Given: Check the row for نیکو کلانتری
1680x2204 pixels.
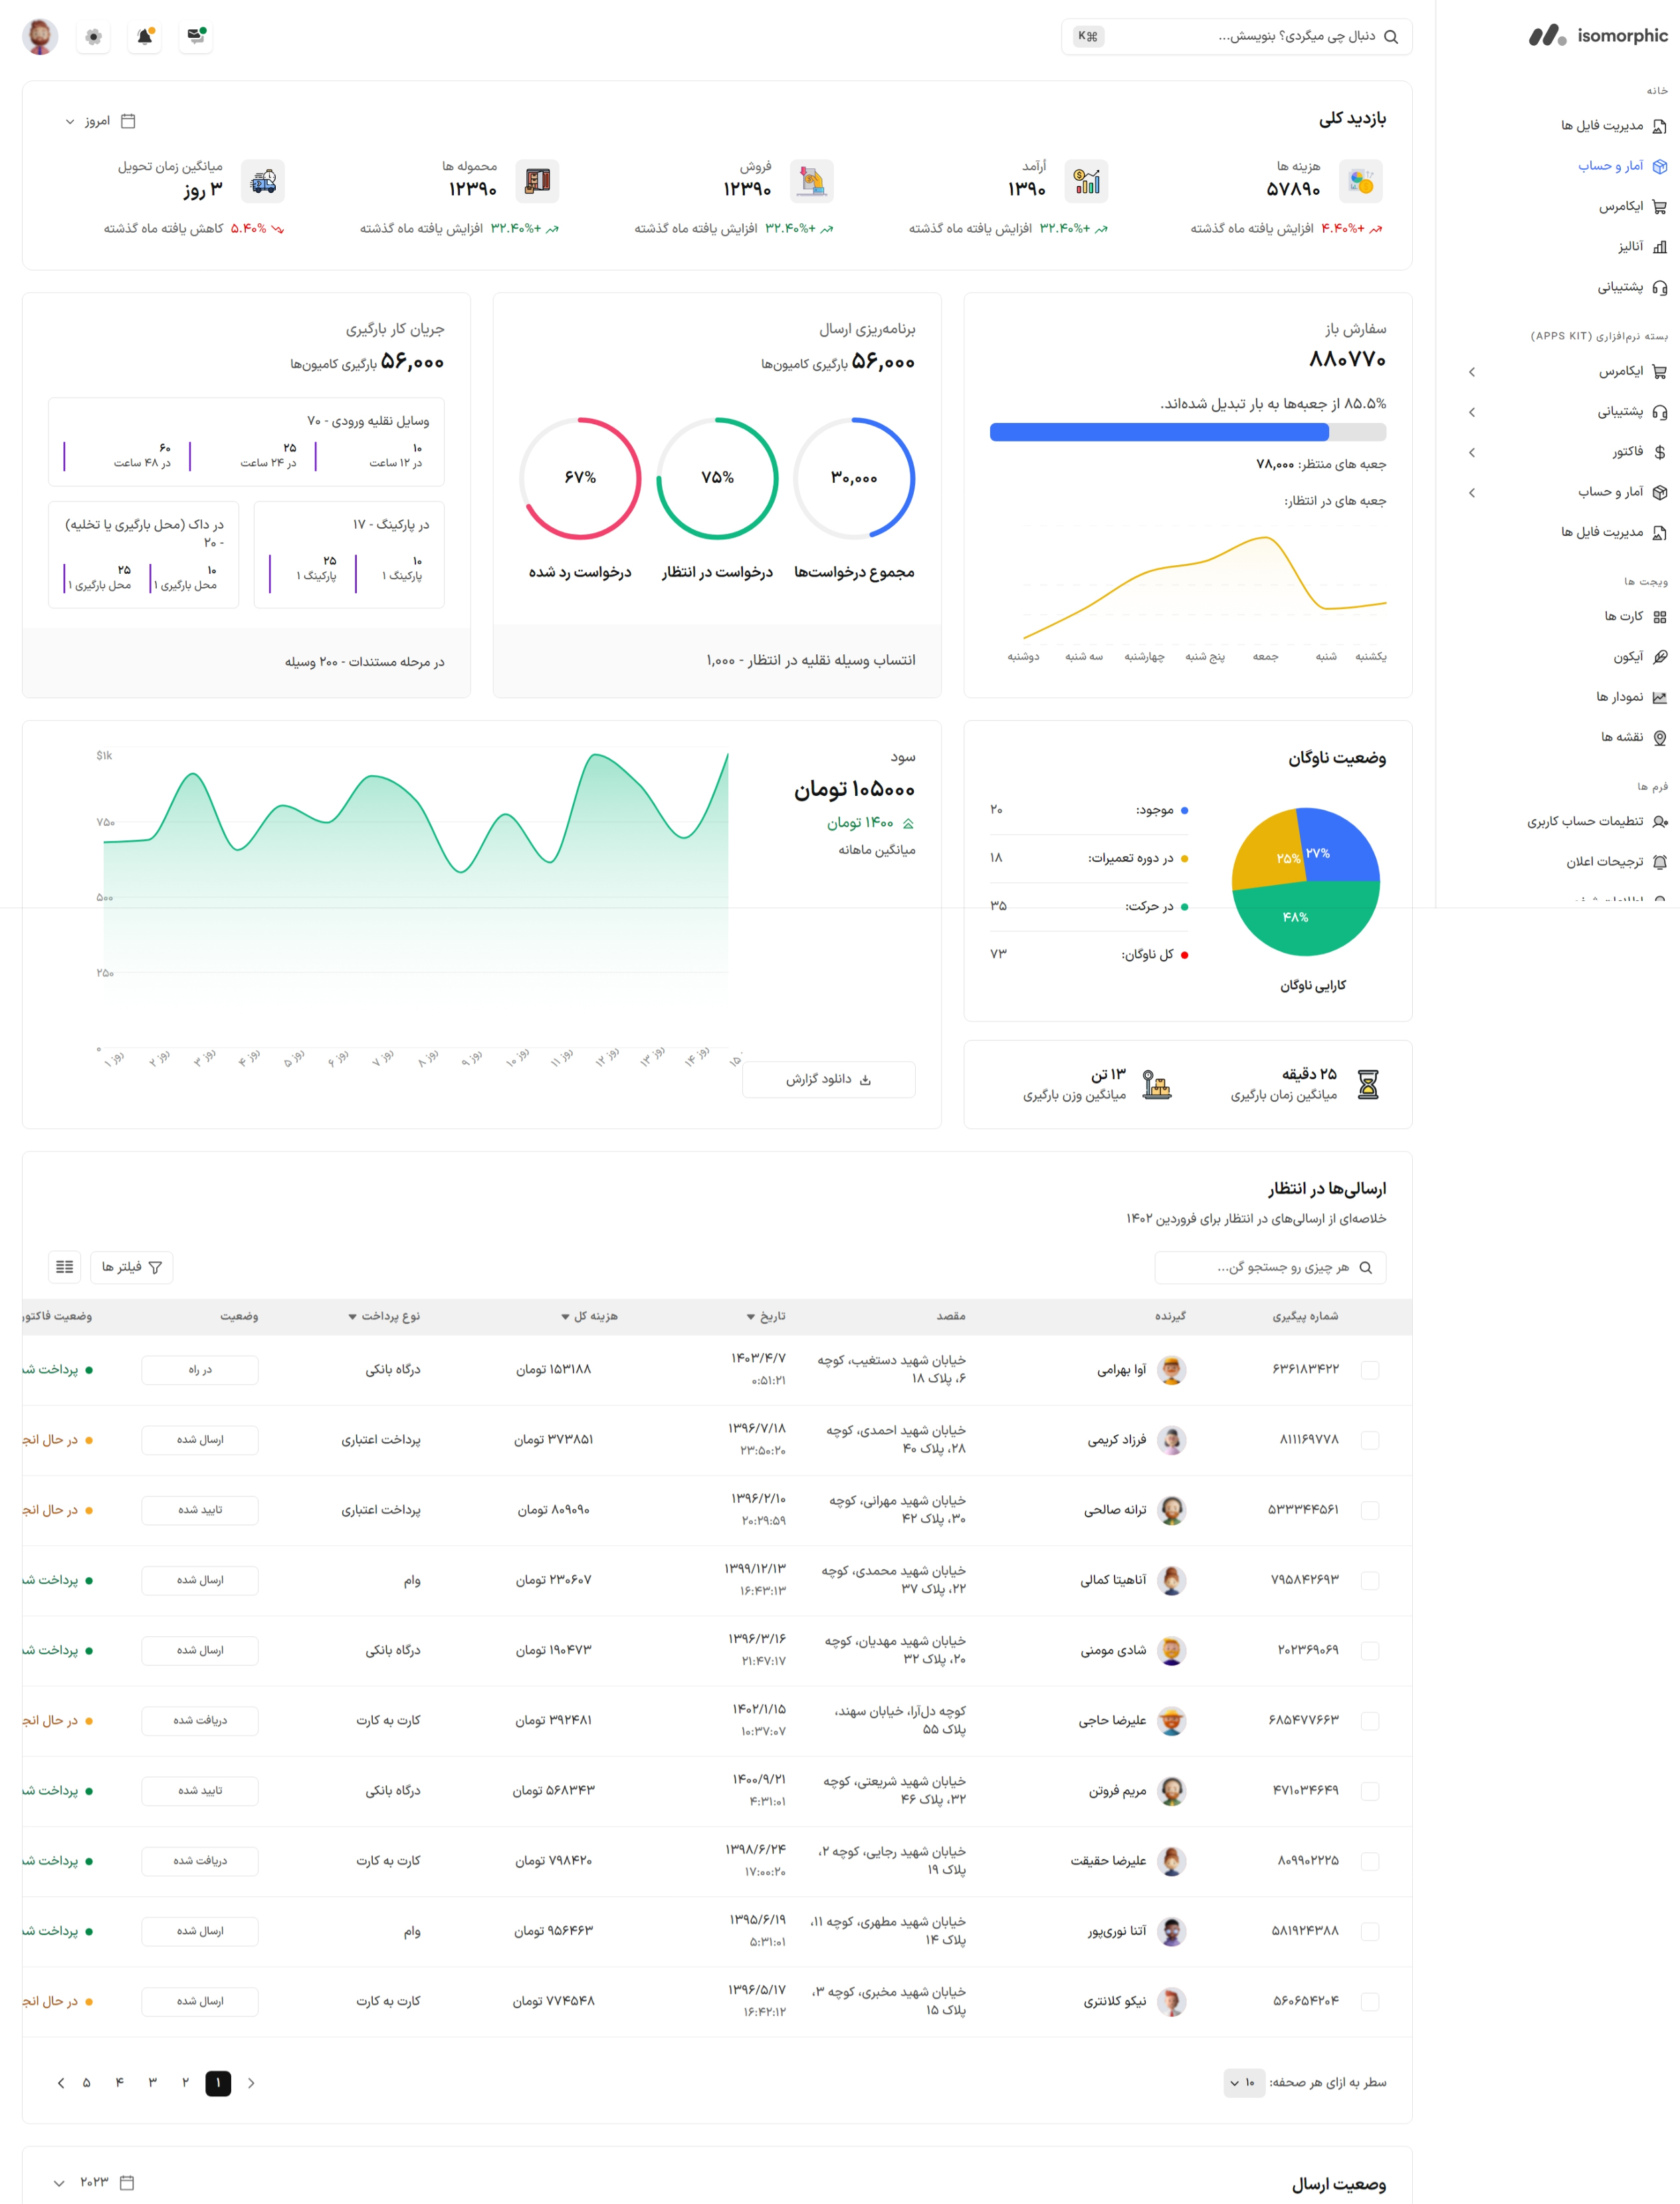Looking at the screenshot, I should 1370,2002.
